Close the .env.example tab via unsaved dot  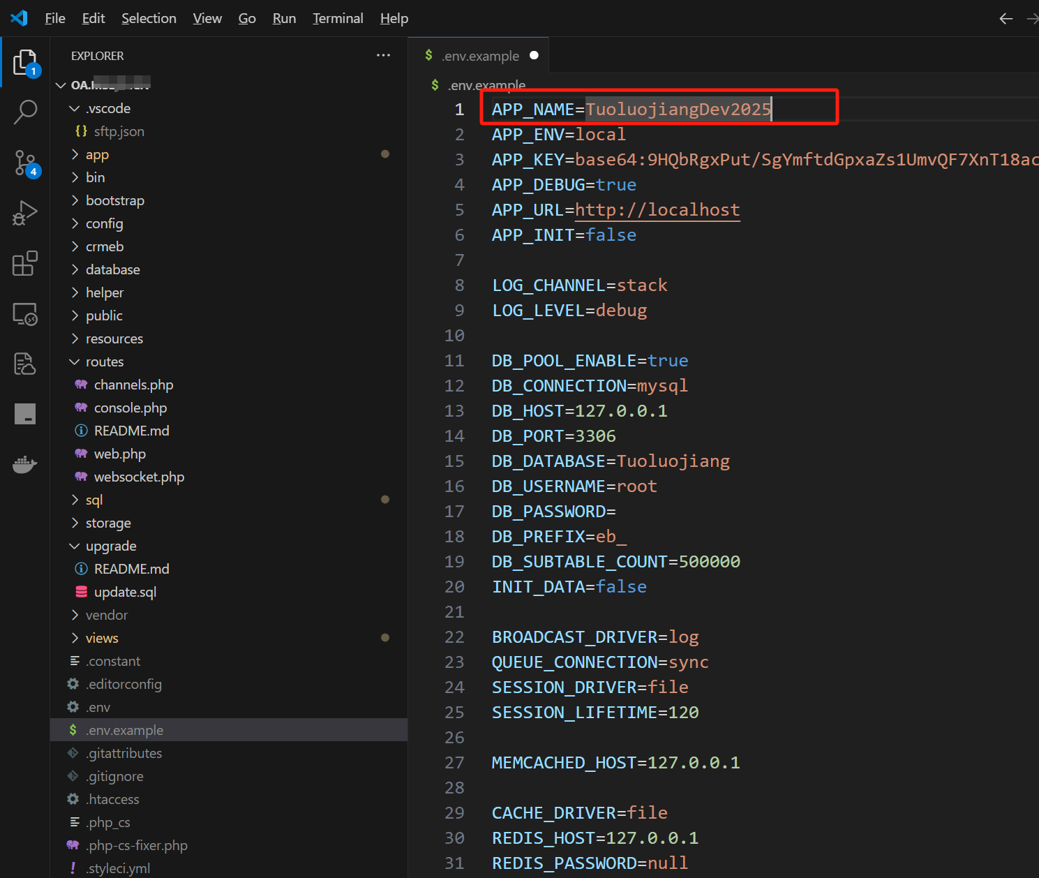534,55
